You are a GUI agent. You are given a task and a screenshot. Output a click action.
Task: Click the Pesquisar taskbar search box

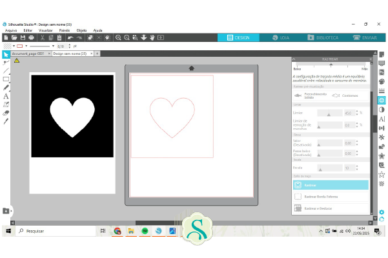coord(56,231)
